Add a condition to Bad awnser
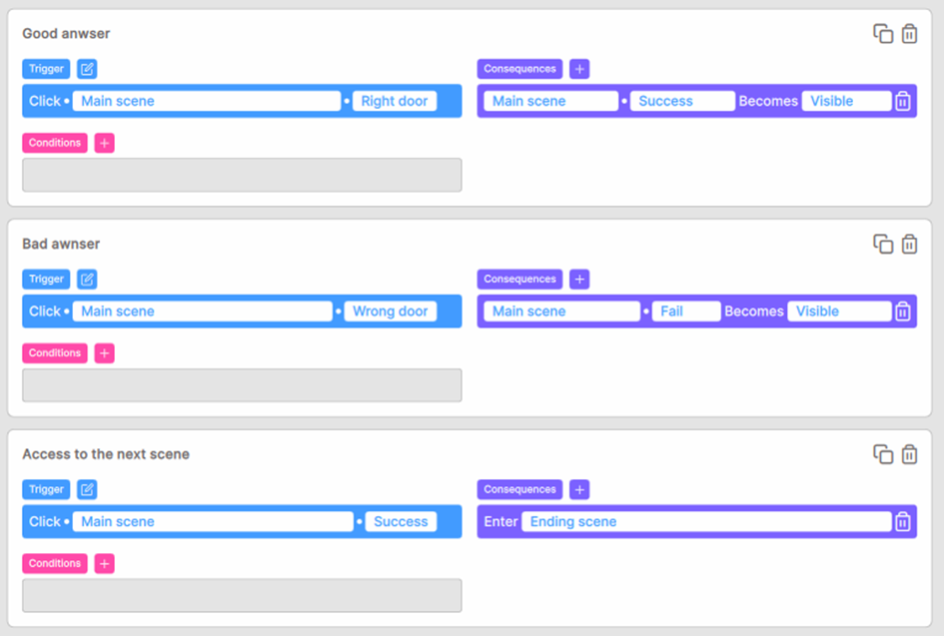The height and width of the screenshot is (636, 944). click(x=105, y=353)
